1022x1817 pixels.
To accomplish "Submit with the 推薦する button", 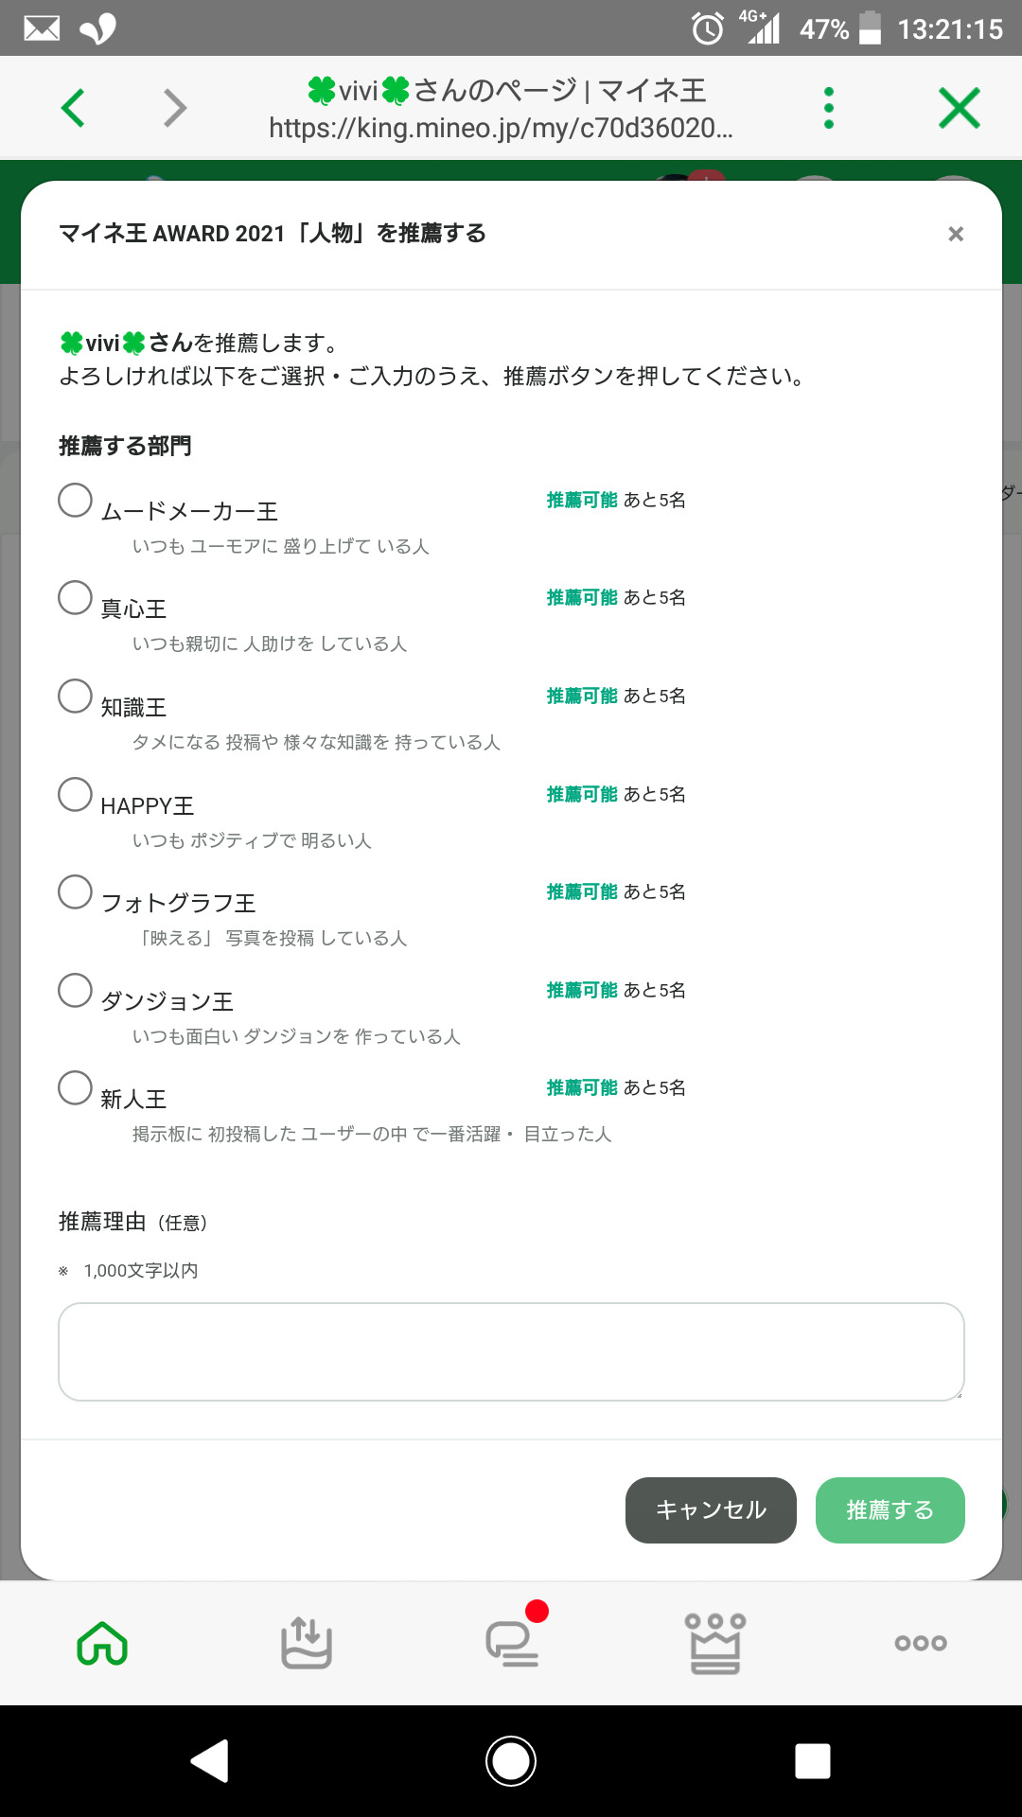I will click(x=890, y=1510).
